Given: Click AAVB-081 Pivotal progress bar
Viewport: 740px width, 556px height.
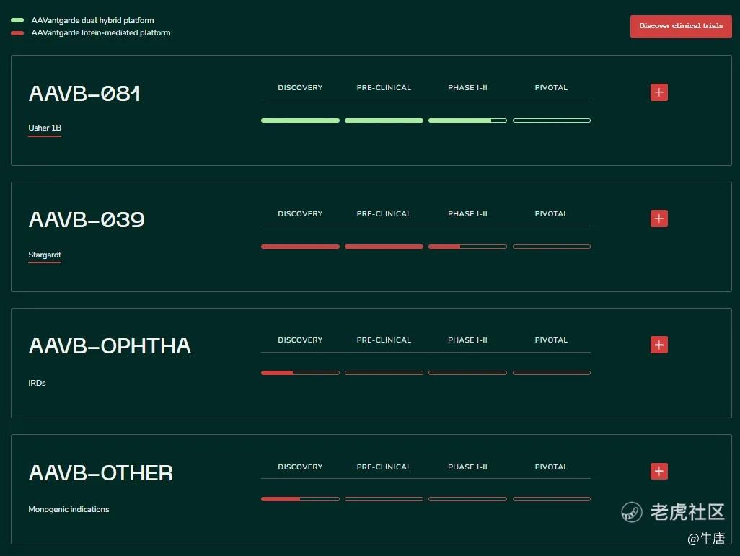Looking at the screenshot, I should point(552,120).
